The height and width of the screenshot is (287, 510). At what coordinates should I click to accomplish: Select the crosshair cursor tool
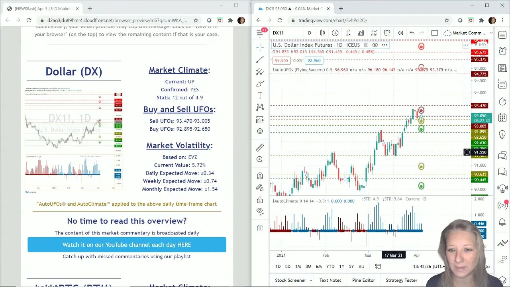(x=260, y=47)
